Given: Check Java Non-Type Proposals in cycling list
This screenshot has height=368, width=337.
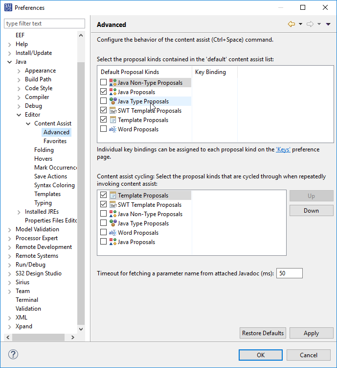Looking at the screenshot, I should tap(103, 214).
